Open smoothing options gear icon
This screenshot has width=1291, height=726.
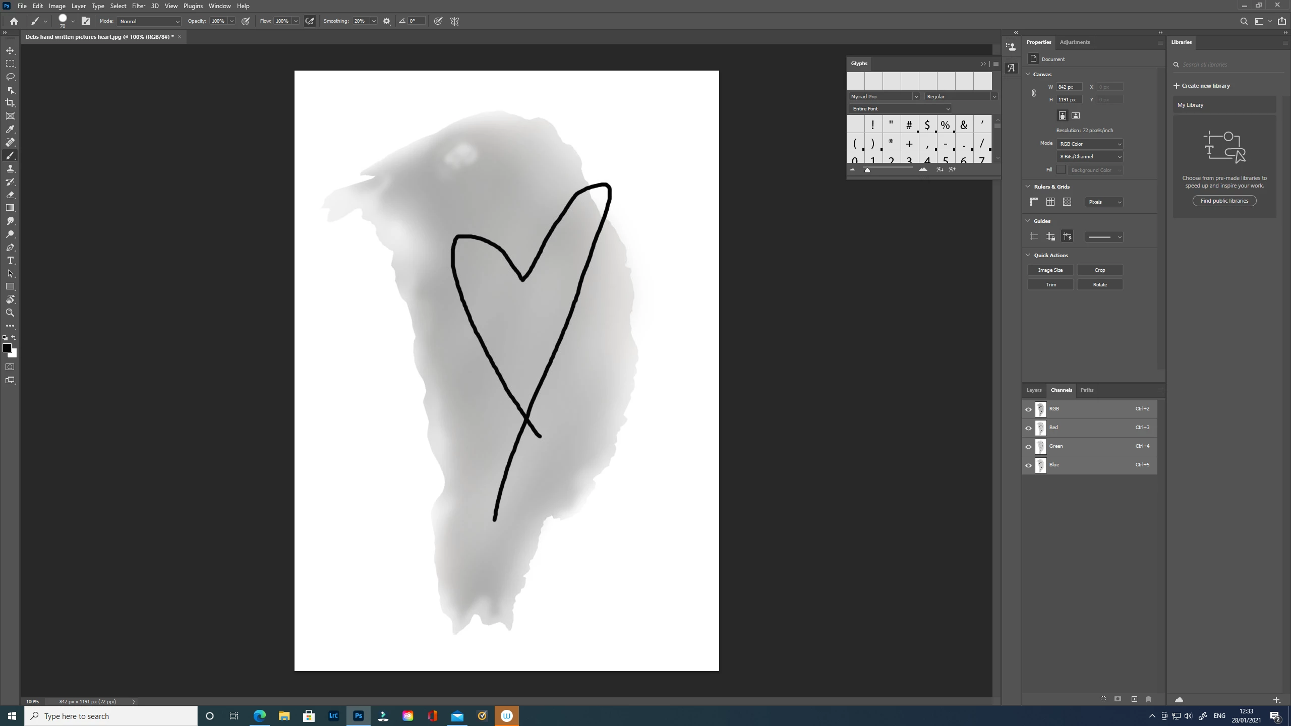pos(387,21)
